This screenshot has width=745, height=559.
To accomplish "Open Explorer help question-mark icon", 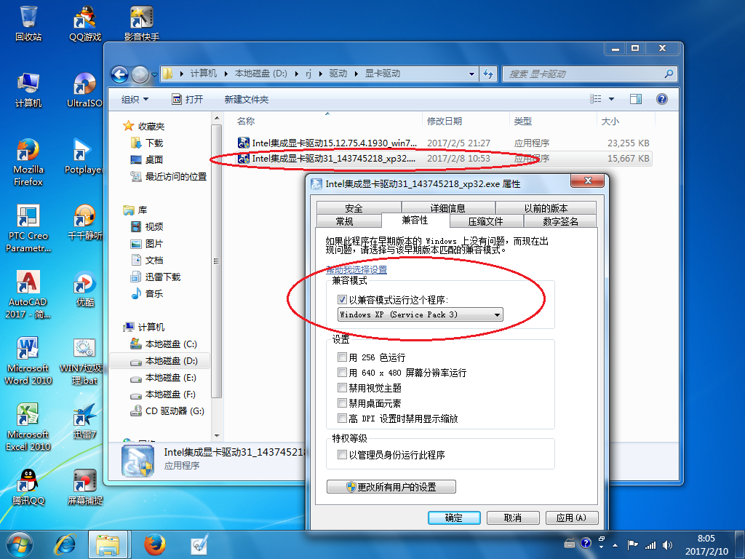I will (x=662, y=99).
